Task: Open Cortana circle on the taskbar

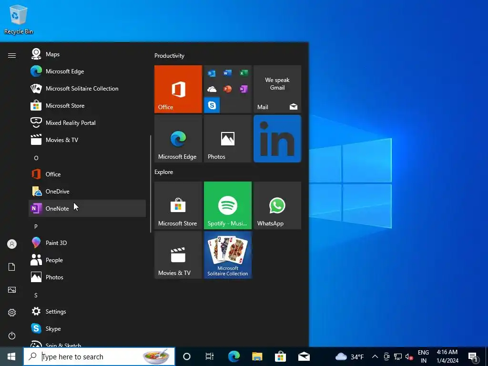Action: (186, 356)
